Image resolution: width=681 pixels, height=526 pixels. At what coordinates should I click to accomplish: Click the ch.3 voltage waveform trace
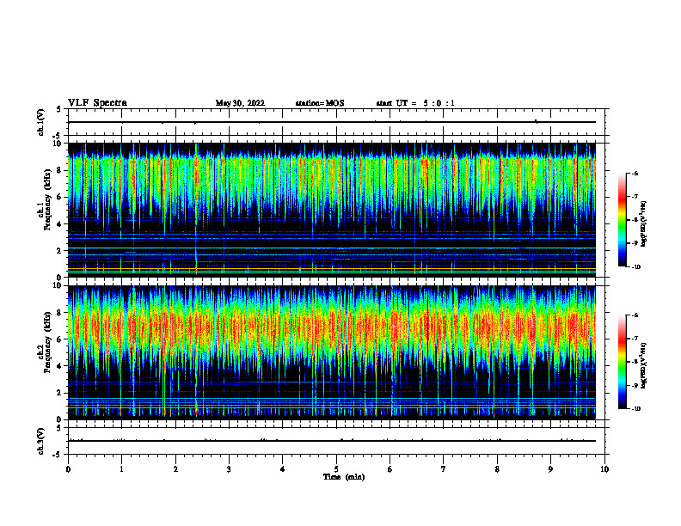(x=332, y=441)
